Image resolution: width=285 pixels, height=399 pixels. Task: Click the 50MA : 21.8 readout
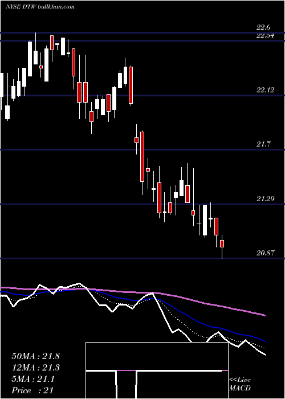coord(35,356)
